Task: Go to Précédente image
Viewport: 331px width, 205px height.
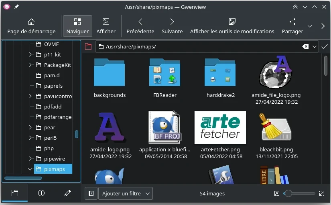Action: [x=140, y=26]
